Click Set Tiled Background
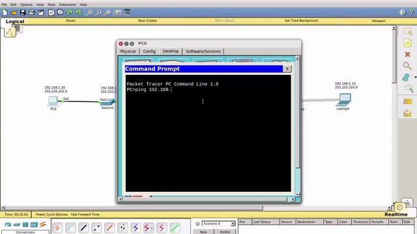Viewport: 417px width, 234px height. (x=301, y=20)
